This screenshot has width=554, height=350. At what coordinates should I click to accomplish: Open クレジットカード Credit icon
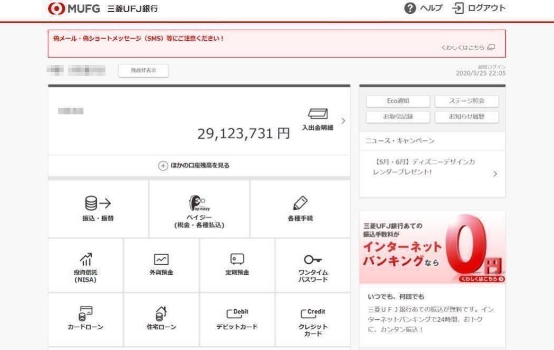click(x=313, y=313)
